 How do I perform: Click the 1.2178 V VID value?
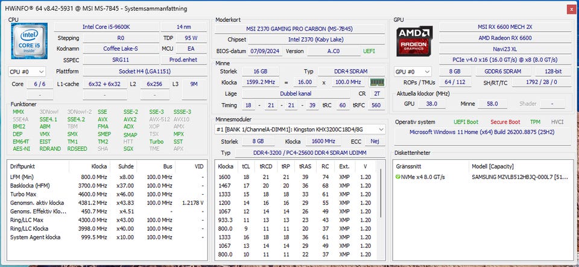point(193,203)
